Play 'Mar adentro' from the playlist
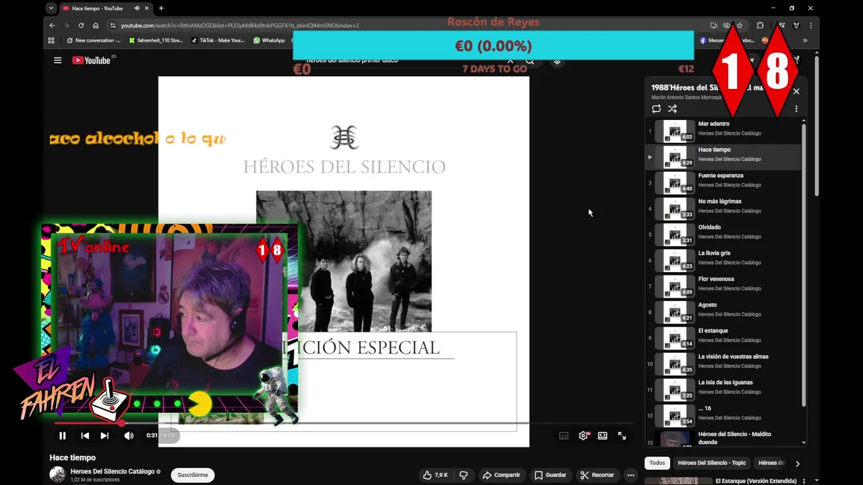Viewport: 863px width, 485px height. pyautogui.click(x=723, y=131)
